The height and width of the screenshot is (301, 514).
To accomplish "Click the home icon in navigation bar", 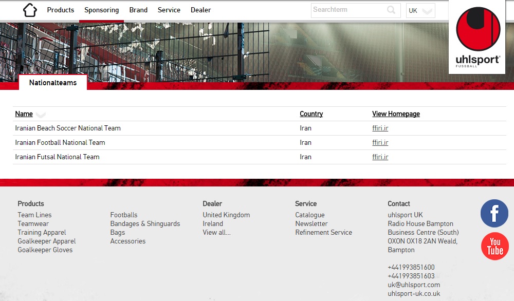I will coord(30,10).
